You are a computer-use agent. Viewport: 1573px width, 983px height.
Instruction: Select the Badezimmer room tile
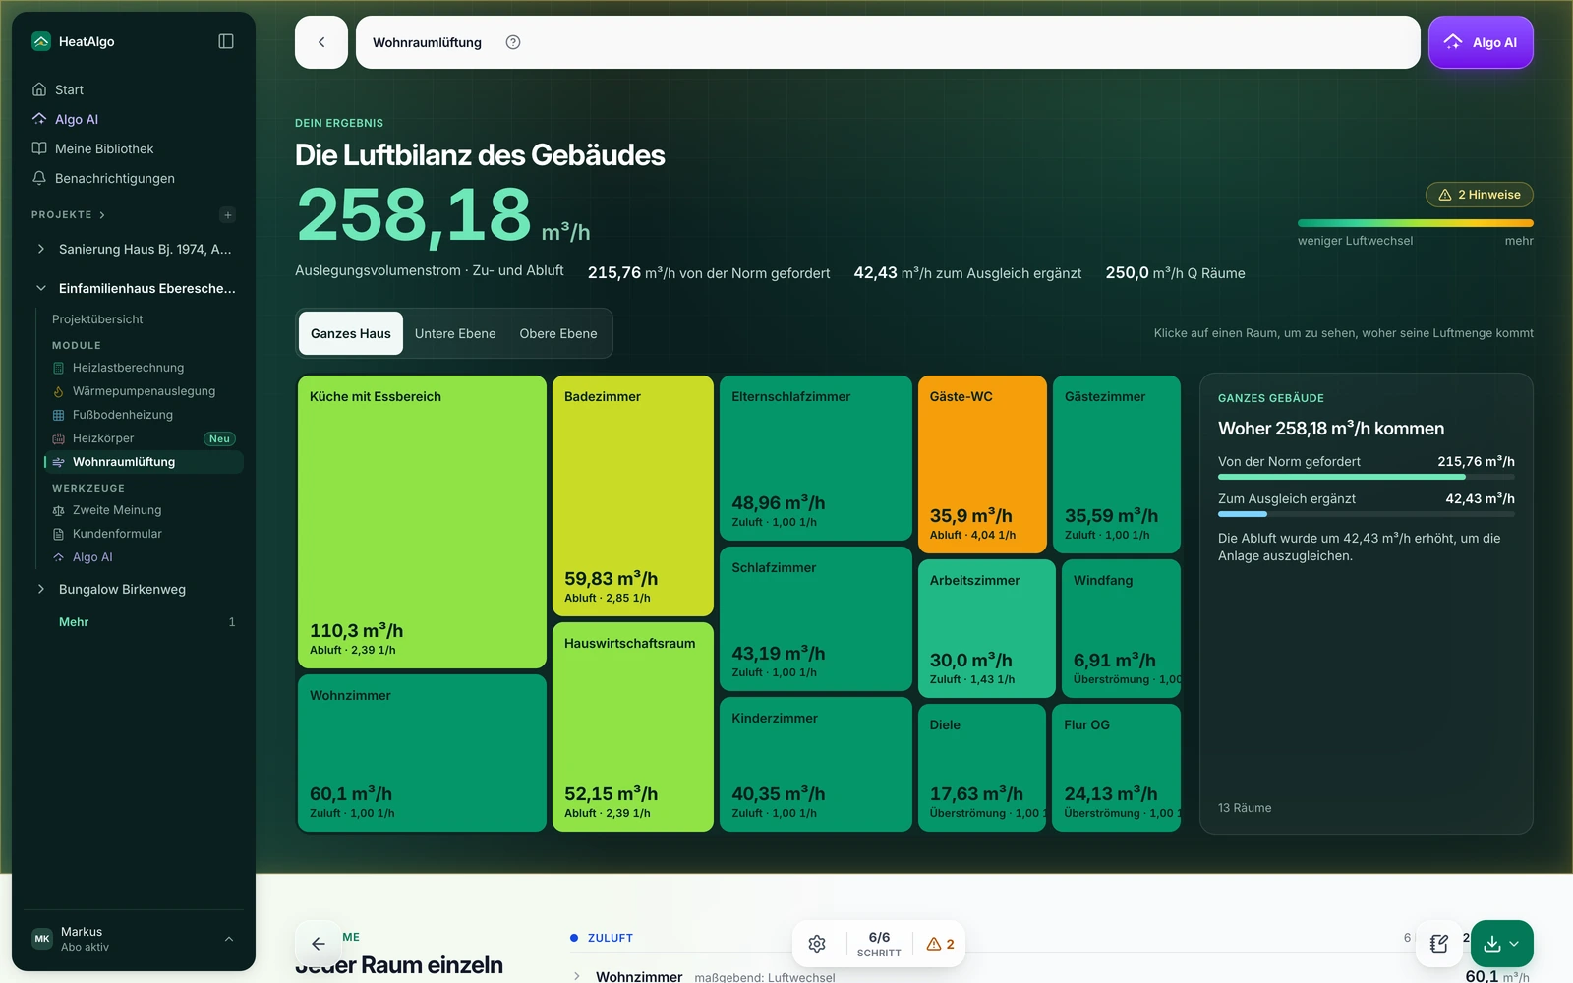pos(633,495)
